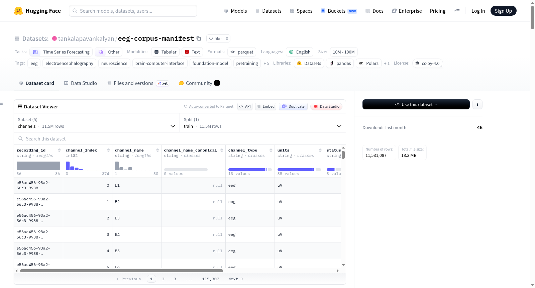The image size is (535, 288).
Task: Click the Log In link
Action: [x=478, y=11]
